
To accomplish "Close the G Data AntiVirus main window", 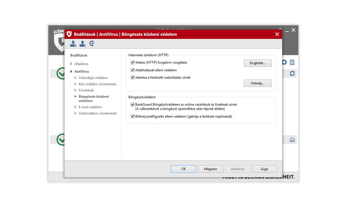I will [294, 30].
